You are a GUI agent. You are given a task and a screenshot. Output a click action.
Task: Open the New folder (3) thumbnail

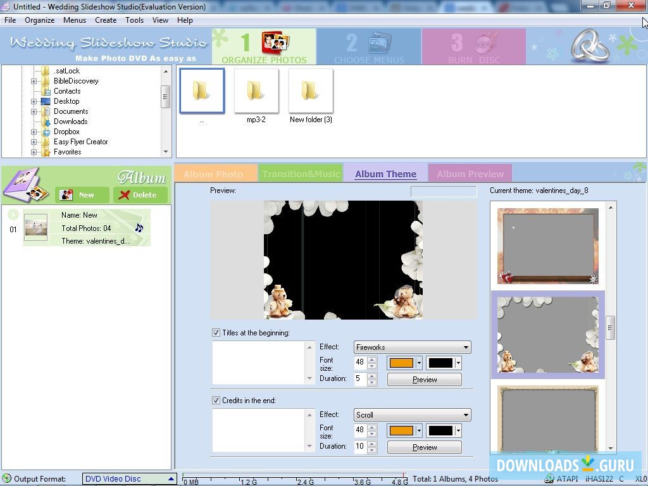311,91
